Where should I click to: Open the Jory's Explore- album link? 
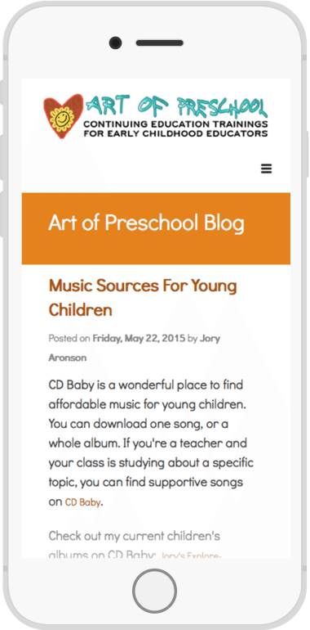(191, 556)
